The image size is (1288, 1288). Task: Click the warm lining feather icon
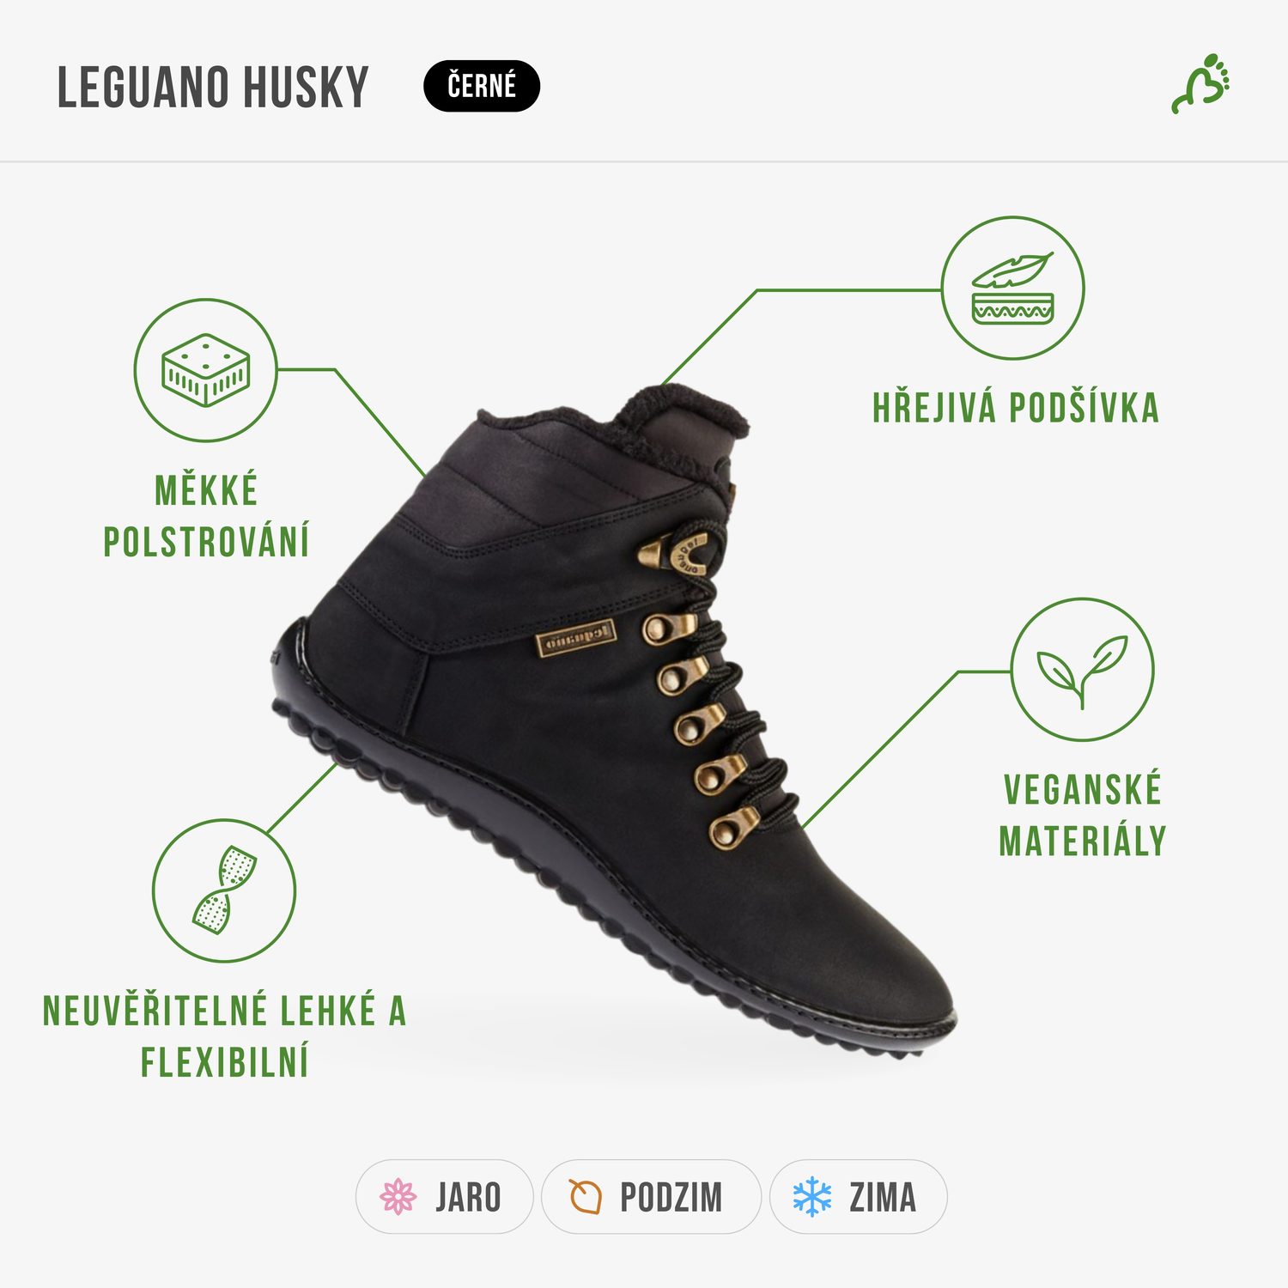(1012, 288)
